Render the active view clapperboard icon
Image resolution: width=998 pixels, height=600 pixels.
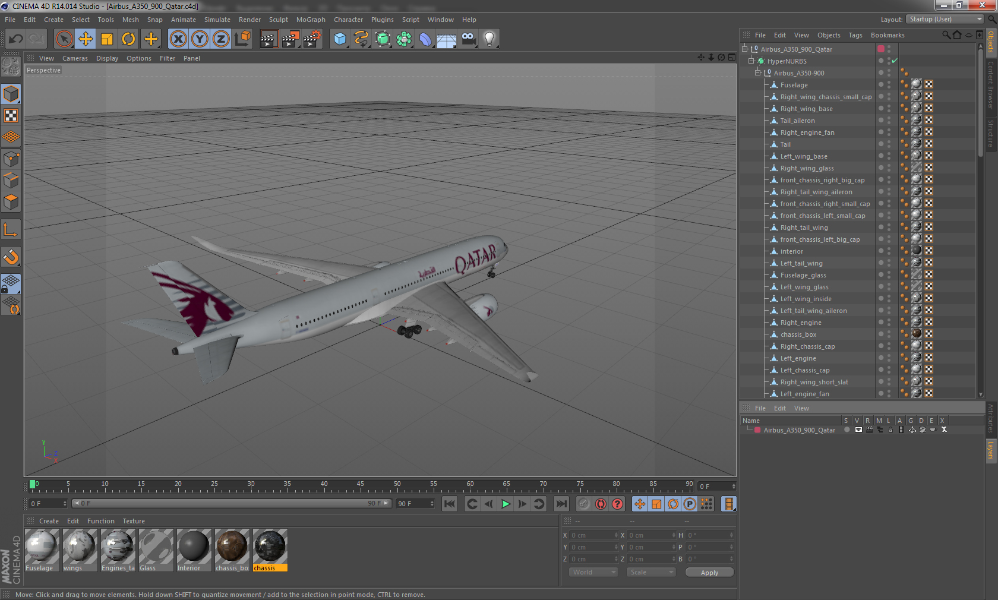click(x=269, y=39)
